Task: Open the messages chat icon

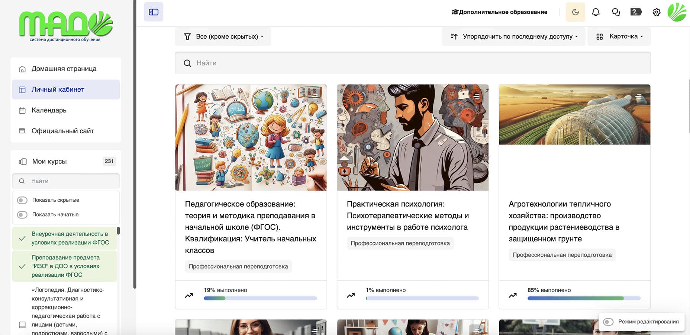Action: click(616, 12)
